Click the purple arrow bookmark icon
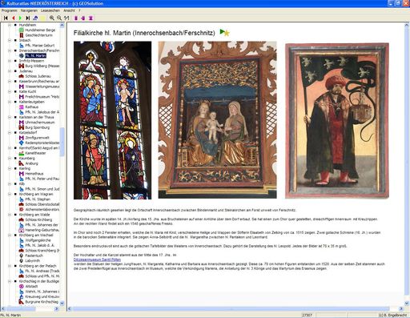Screen dimensions: 410x318 tap(83, 18)
